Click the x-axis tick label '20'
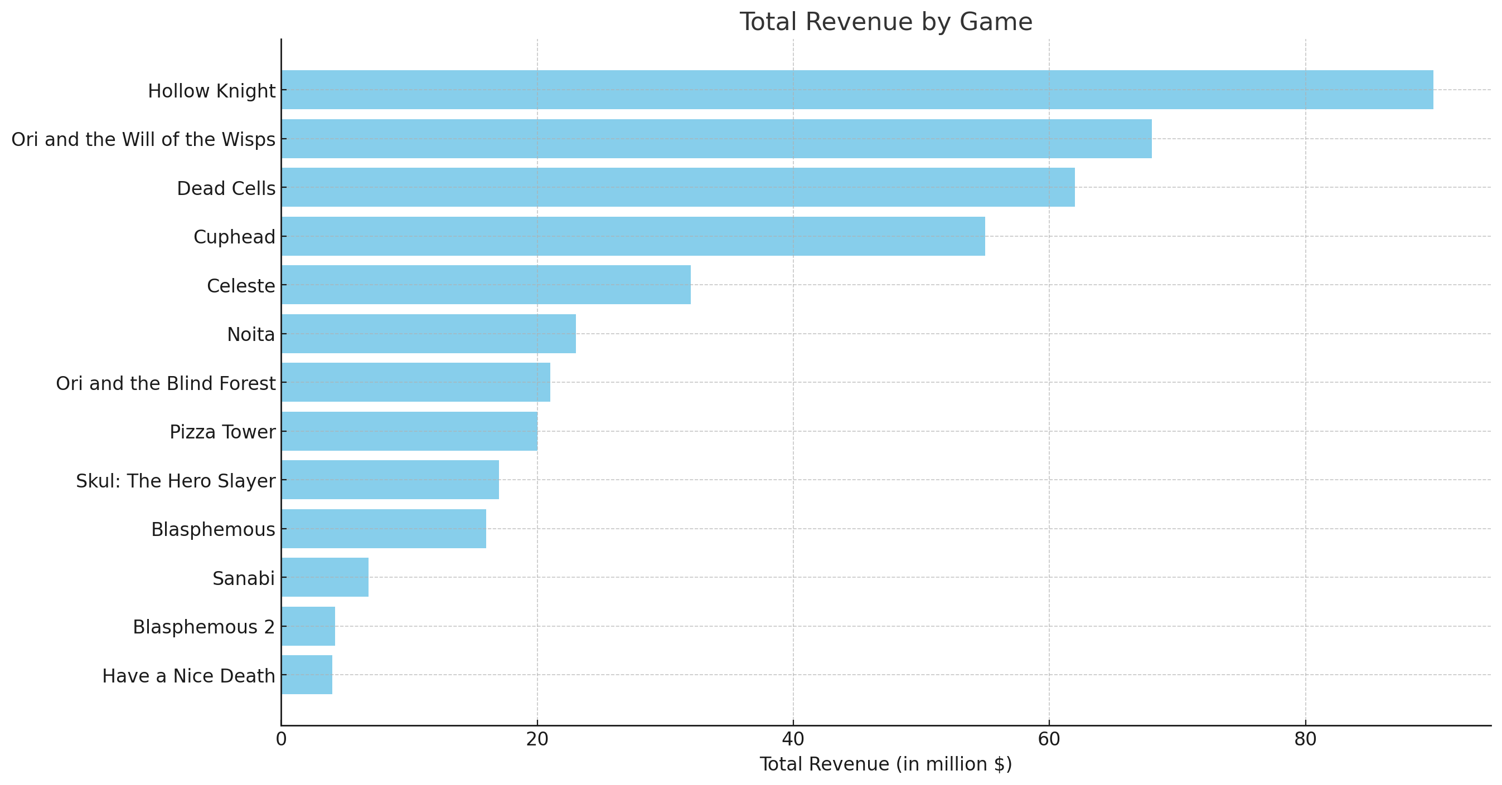Image resolution: width=1502 pixels, height=785 pixels. point(537,739)
